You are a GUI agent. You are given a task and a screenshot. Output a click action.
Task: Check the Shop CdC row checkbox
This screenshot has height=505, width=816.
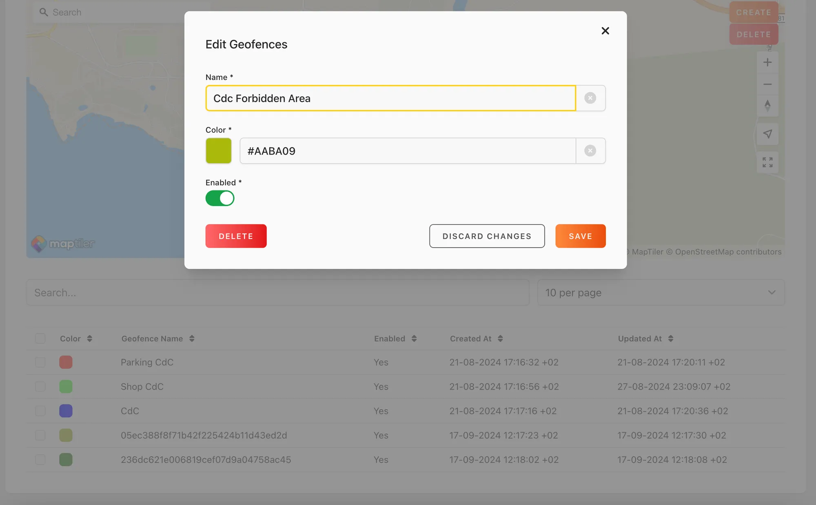[40, 386]
